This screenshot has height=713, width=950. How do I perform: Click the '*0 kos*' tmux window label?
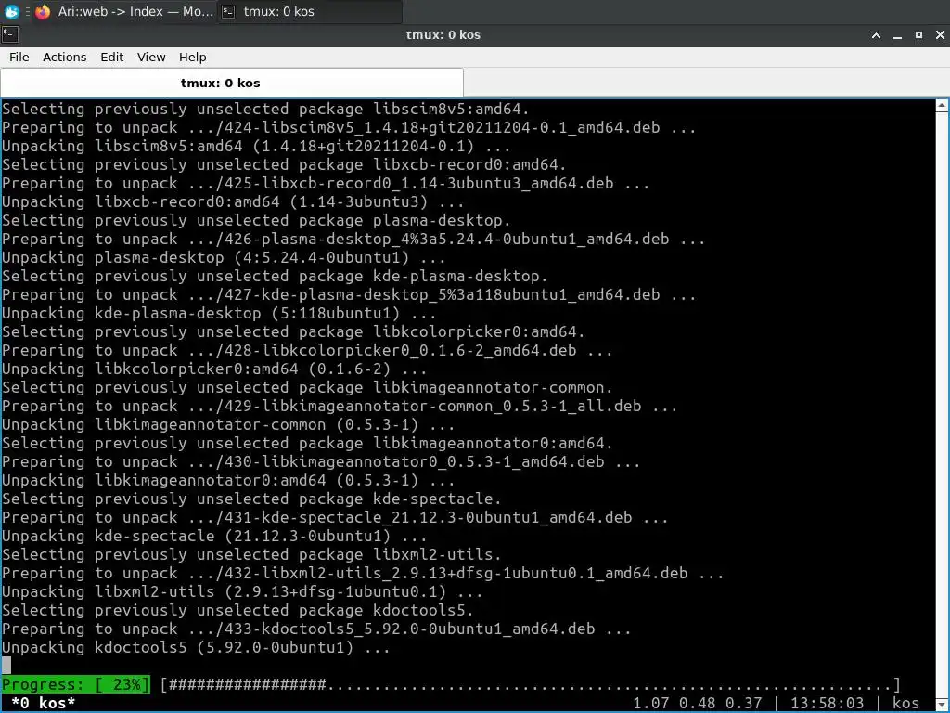43,703
